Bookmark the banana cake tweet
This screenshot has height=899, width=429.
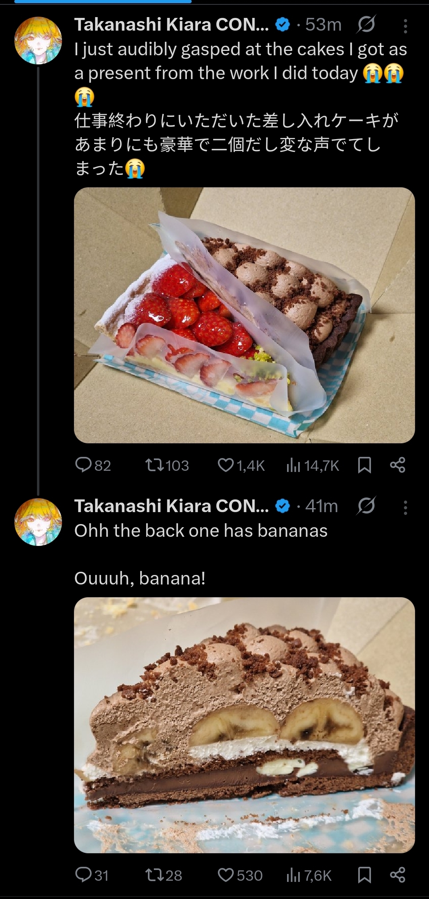click(365, 875)
